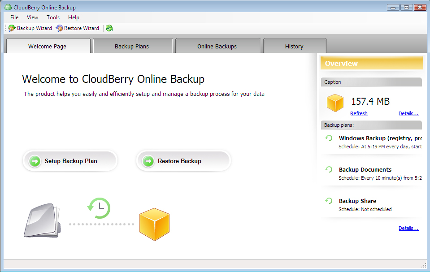Click the Setup Backup Plan button

(70, 160)
